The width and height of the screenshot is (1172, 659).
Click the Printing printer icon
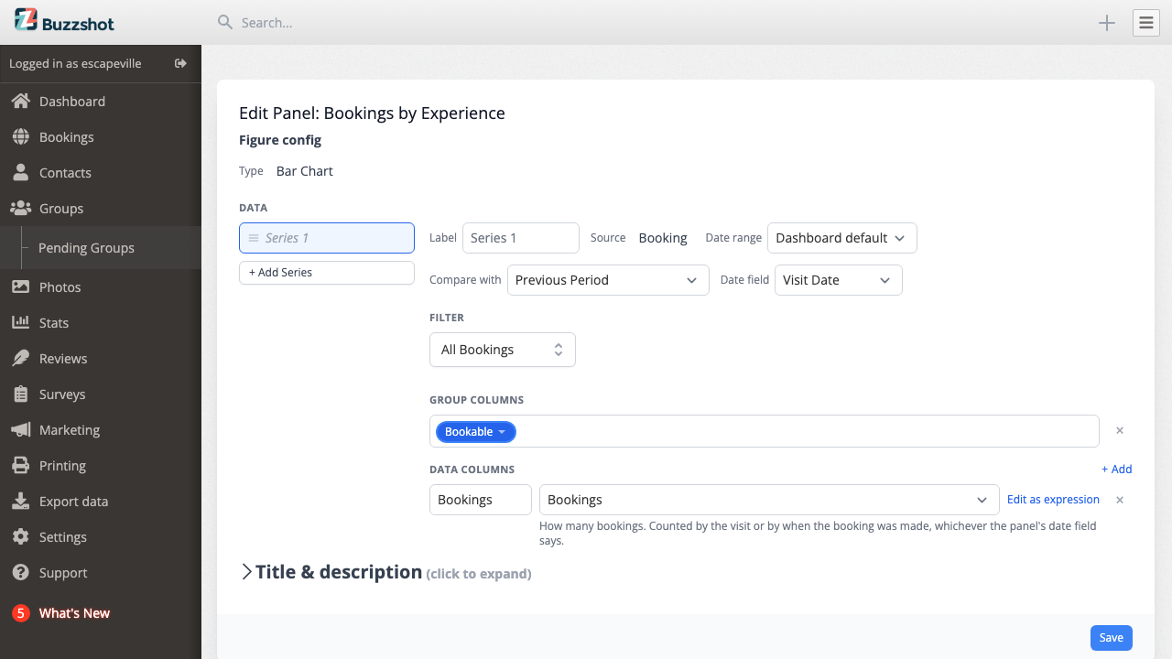click(x=20, y=465)
